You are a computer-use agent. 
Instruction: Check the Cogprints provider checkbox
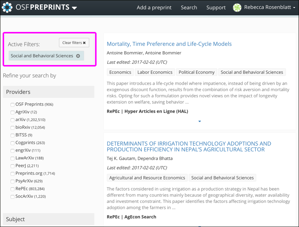pyautogui.click(x=12, y=143)
